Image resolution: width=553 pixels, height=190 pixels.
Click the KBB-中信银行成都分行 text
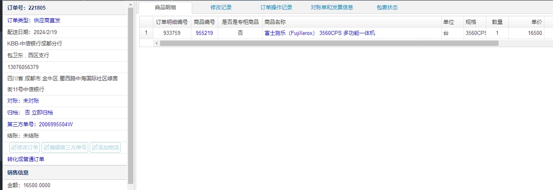(35, 43)
